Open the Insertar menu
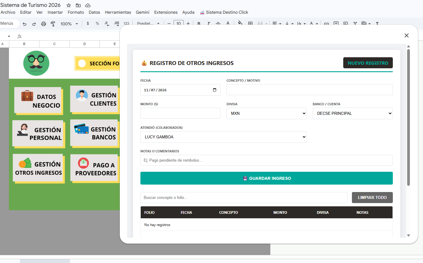 click(55, 12)
